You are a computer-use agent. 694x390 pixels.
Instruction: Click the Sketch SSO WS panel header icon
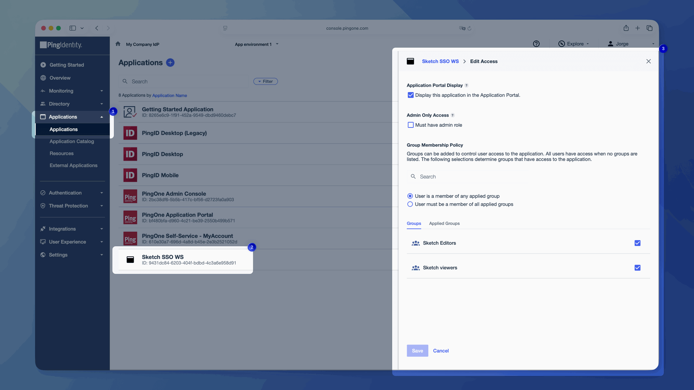coord(410,61)
